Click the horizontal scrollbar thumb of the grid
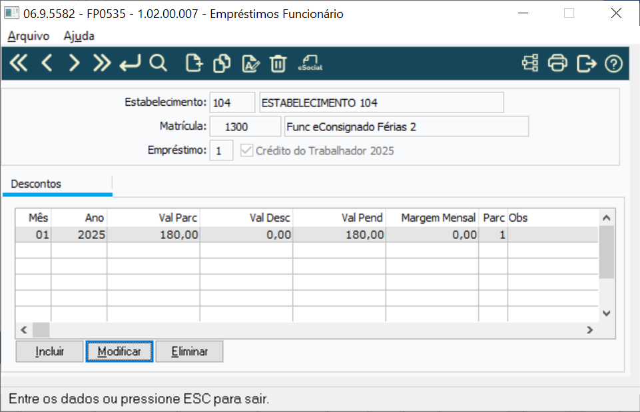This screenshot has width=640, height=412. 41,330
